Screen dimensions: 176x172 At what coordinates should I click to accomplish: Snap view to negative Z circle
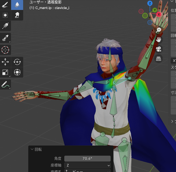pyautogui.click(x=150, y=22)
